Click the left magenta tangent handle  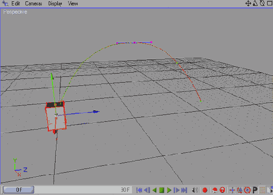tap(117, 43)
